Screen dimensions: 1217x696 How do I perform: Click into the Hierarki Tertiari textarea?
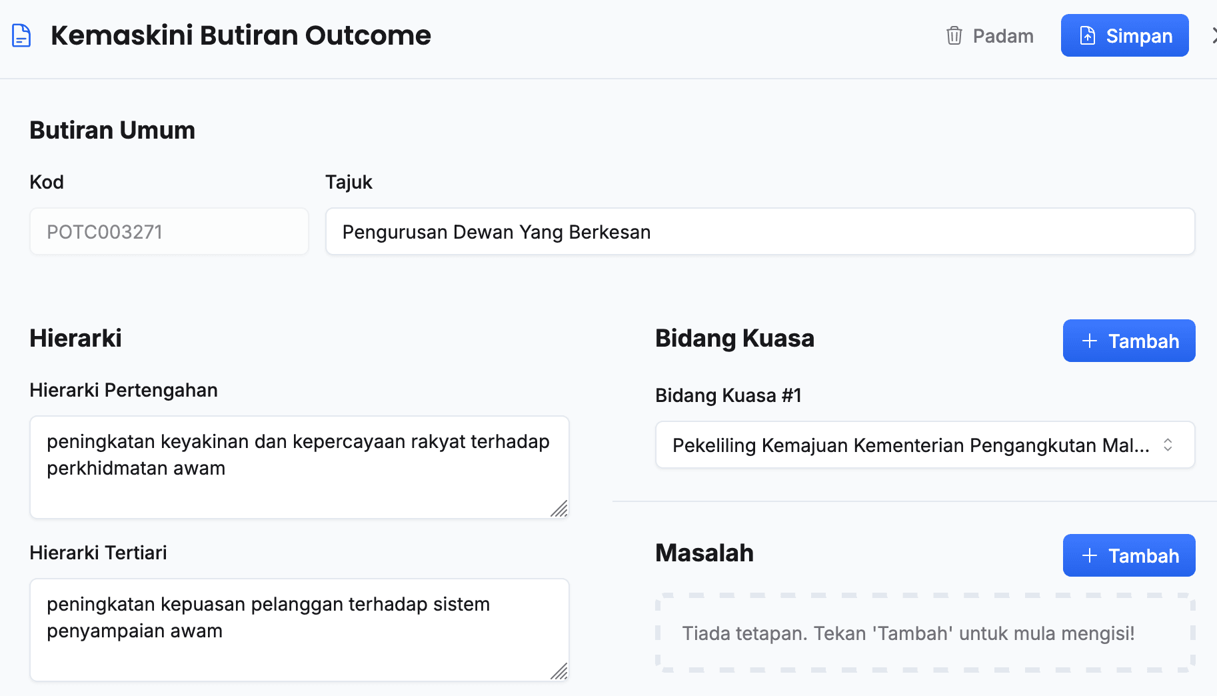(299, 629)
